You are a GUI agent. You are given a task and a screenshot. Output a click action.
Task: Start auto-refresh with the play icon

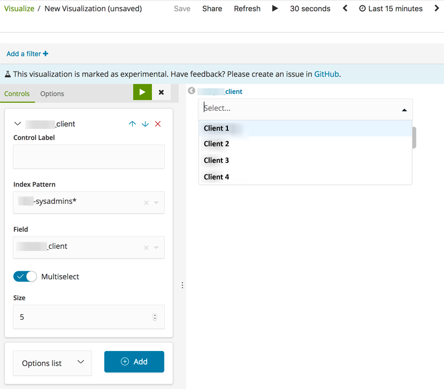(x=275, y=8)
